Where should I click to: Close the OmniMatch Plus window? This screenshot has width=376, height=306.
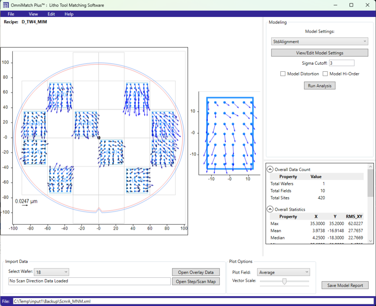[x=367, y=5]
